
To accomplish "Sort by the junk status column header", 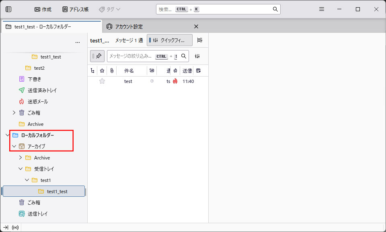I will 175,71.
